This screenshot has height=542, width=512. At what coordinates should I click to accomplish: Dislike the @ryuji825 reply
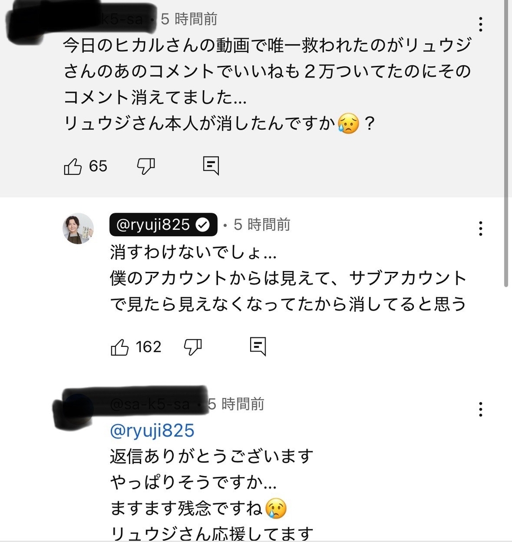point(193,347)
